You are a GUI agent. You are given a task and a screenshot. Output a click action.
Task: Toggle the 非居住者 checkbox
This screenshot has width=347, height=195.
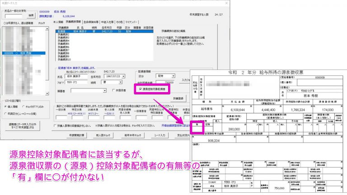click(113, 90)
